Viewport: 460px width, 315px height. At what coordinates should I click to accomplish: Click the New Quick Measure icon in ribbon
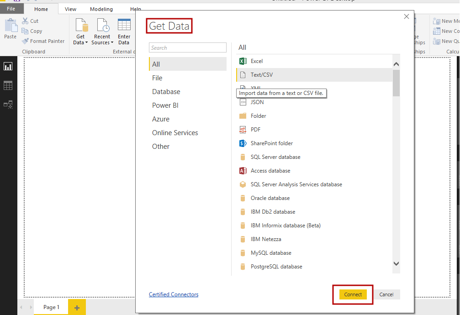(x=437, y=42)
